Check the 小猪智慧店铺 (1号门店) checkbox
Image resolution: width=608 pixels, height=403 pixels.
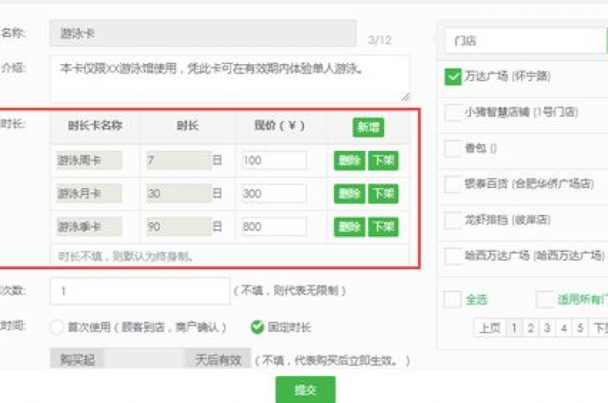tap(453, 113)
